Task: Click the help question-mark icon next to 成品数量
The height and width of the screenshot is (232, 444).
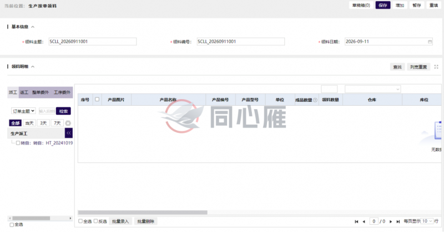Action: (x=315, y=100)
